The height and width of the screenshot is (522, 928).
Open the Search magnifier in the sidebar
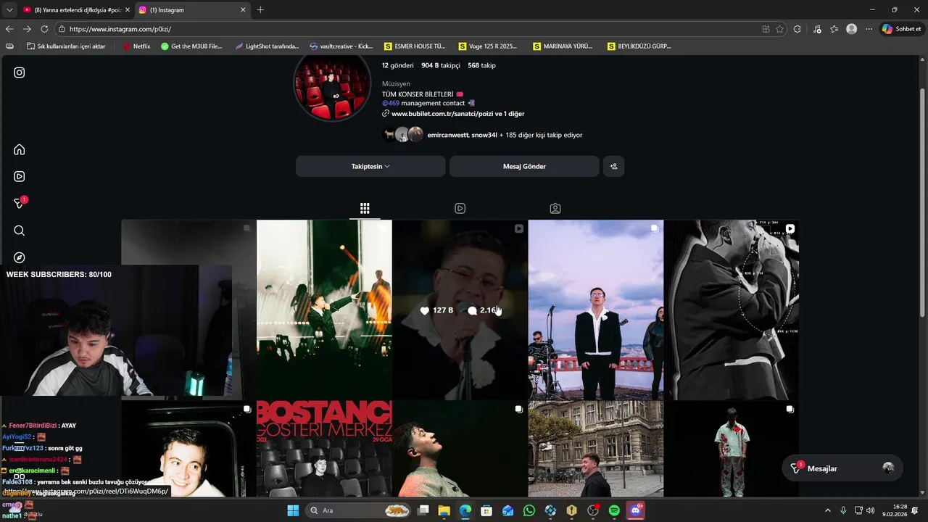coord(20,231)
